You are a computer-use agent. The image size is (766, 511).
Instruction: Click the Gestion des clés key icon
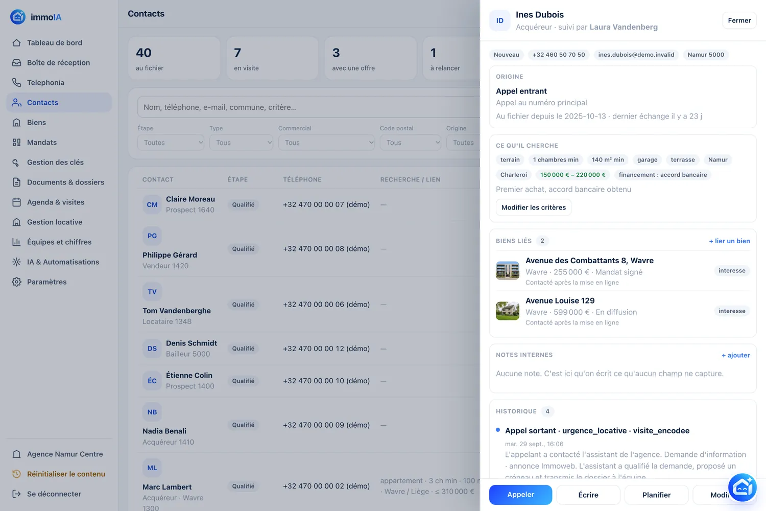(x=17, y=162)
